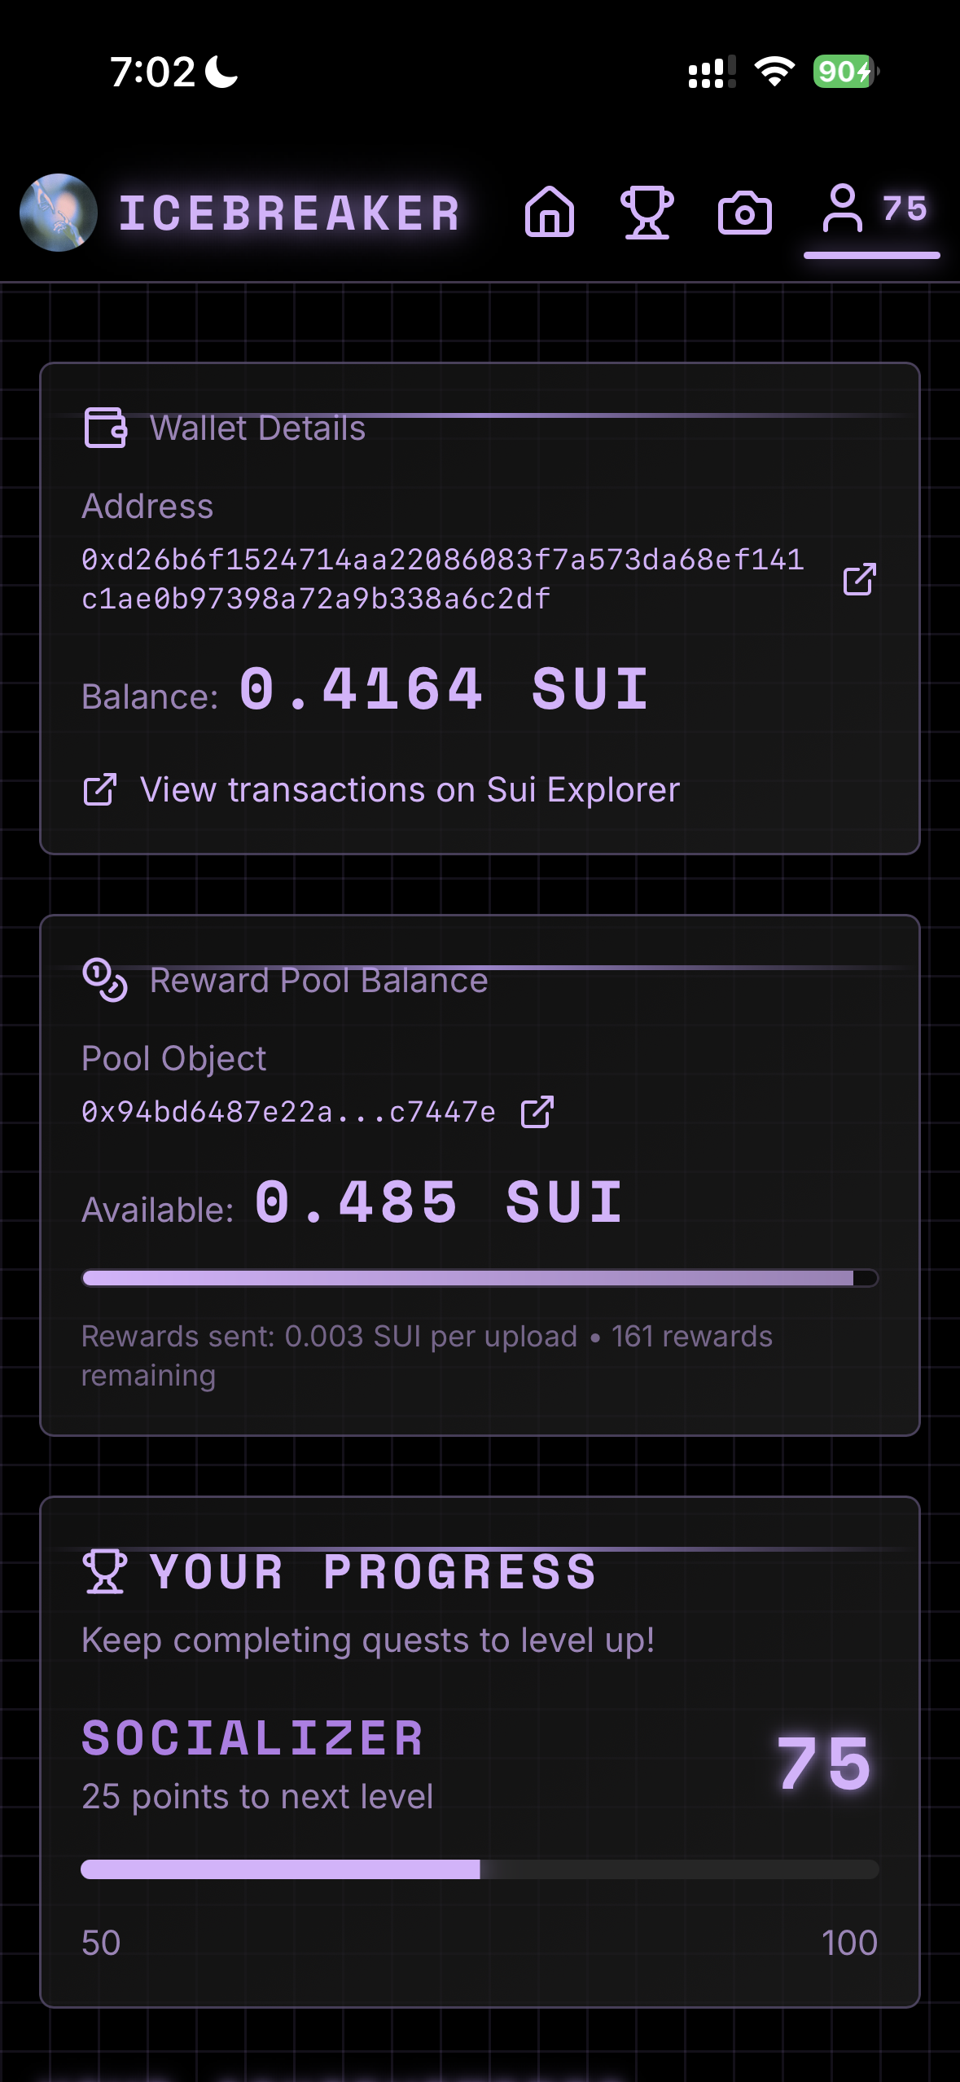Tap the home icon in header
Image resolution: width=960 pixels, height=2082 pixels.
coord(550,213)
